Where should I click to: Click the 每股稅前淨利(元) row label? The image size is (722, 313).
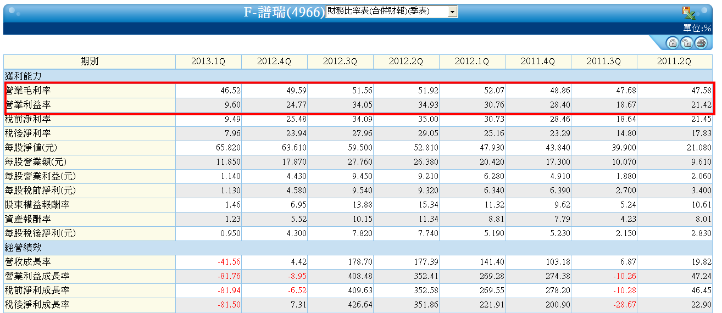pos(40,190)
